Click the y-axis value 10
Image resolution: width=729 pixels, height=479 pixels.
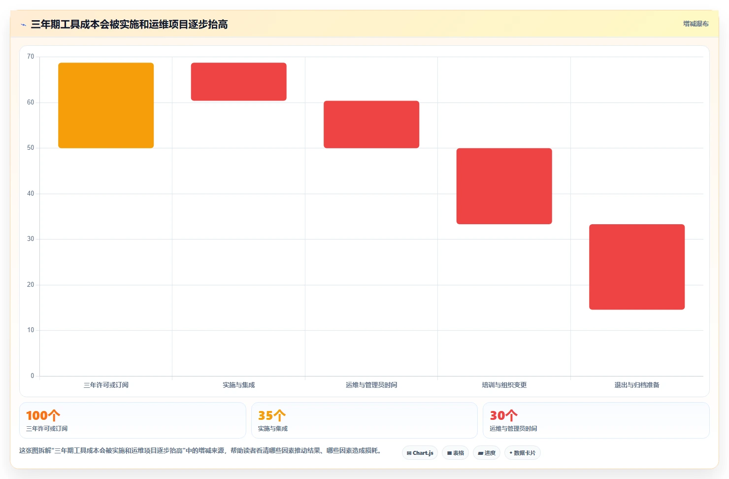[x=31, y=330]
